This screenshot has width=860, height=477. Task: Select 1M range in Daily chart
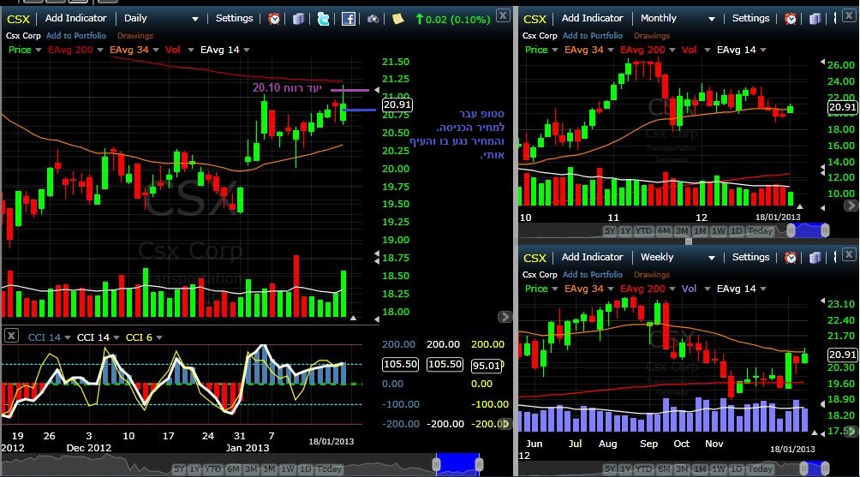pos(269,469)
